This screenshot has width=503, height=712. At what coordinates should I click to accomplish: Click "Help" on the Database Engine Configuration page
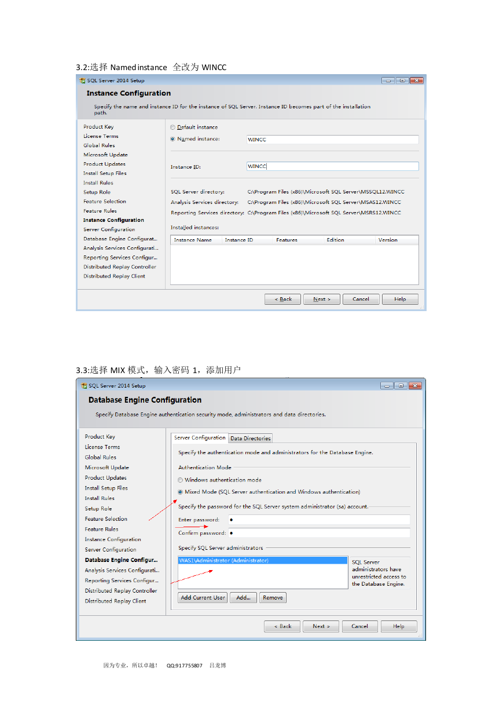(x=399, y=626)
